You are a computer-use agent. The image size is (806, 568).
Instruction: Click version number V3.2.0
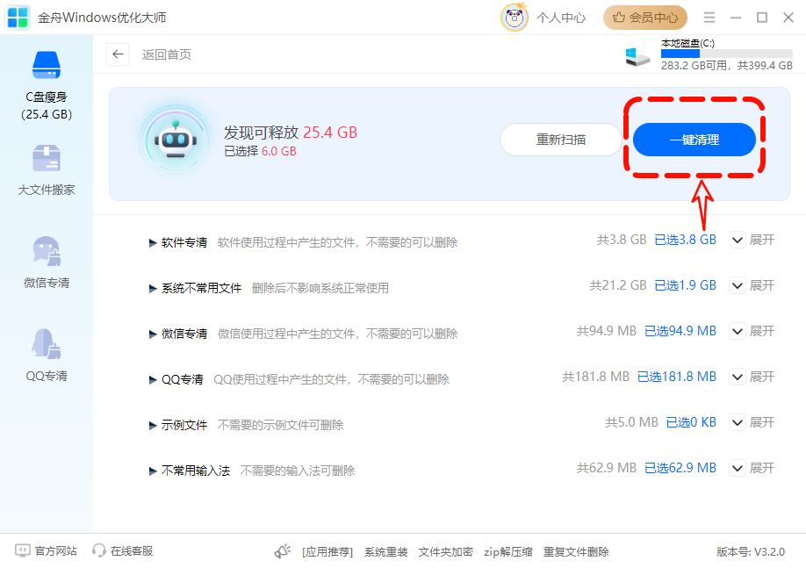(751, 552)
